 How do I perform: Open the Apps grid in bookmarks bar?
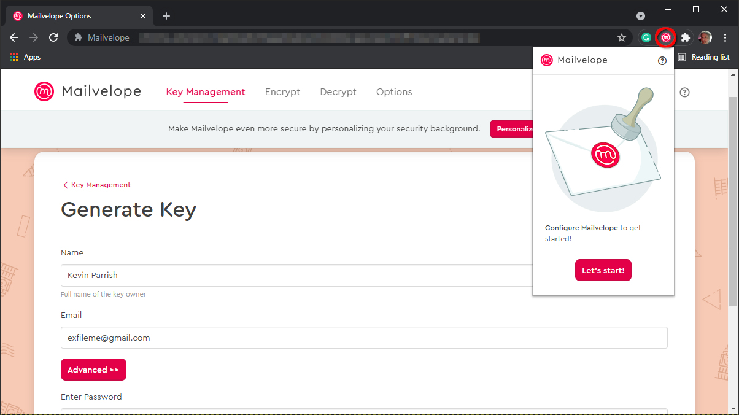pos(25,57)
